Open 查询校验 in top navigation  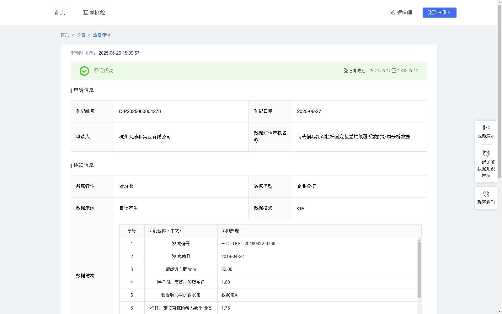pyautogui.click(x=94, y=12)
